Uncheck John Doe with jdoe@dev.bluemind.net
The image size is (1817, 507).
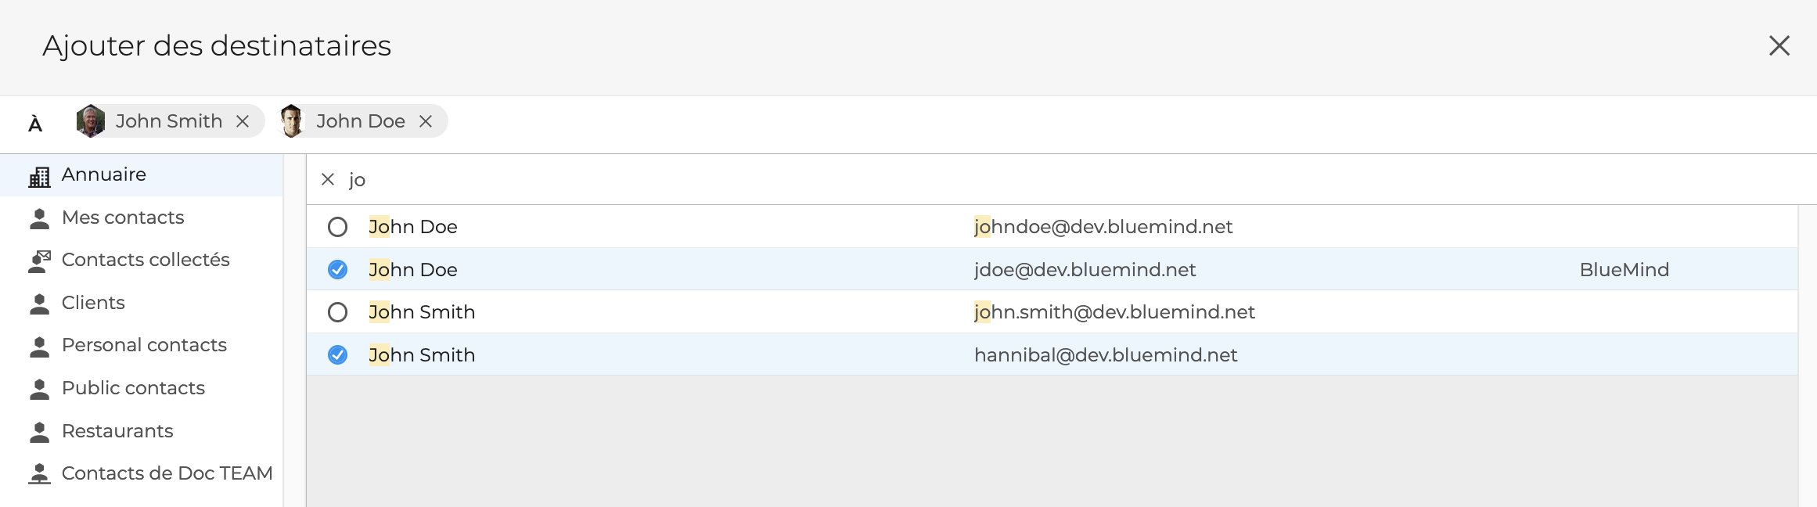tap(337, 270)
